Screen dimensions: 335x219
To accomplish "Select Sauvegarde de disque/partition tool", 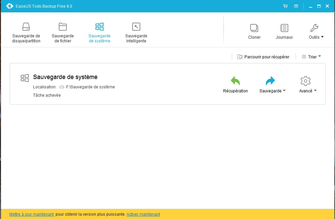I will tap(26, 33).
